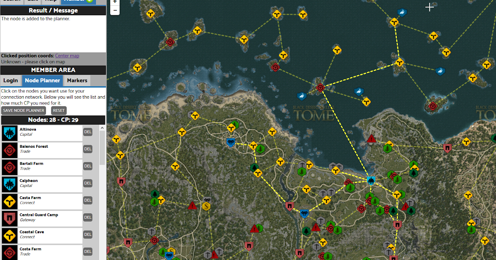The image size is (496, 260).
Task: Click the Balenos Forest trade icon in list
Action: 10,150
